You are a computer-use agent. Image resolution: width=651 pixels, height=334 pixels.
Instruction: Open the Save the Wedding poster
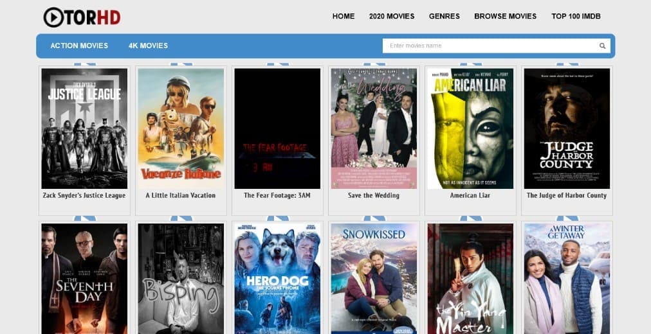tap(374, 128)
